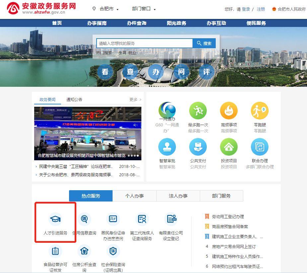Open the 信用信息查询 icon

click(84, 219)
